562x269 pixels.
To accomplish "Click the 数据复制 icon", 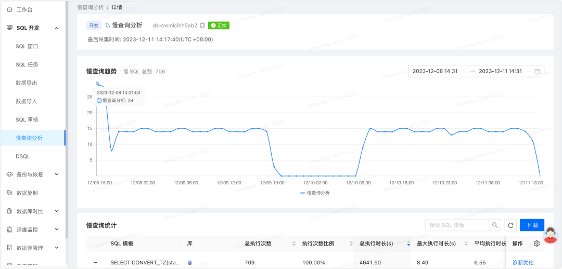I will coord(10,193).
